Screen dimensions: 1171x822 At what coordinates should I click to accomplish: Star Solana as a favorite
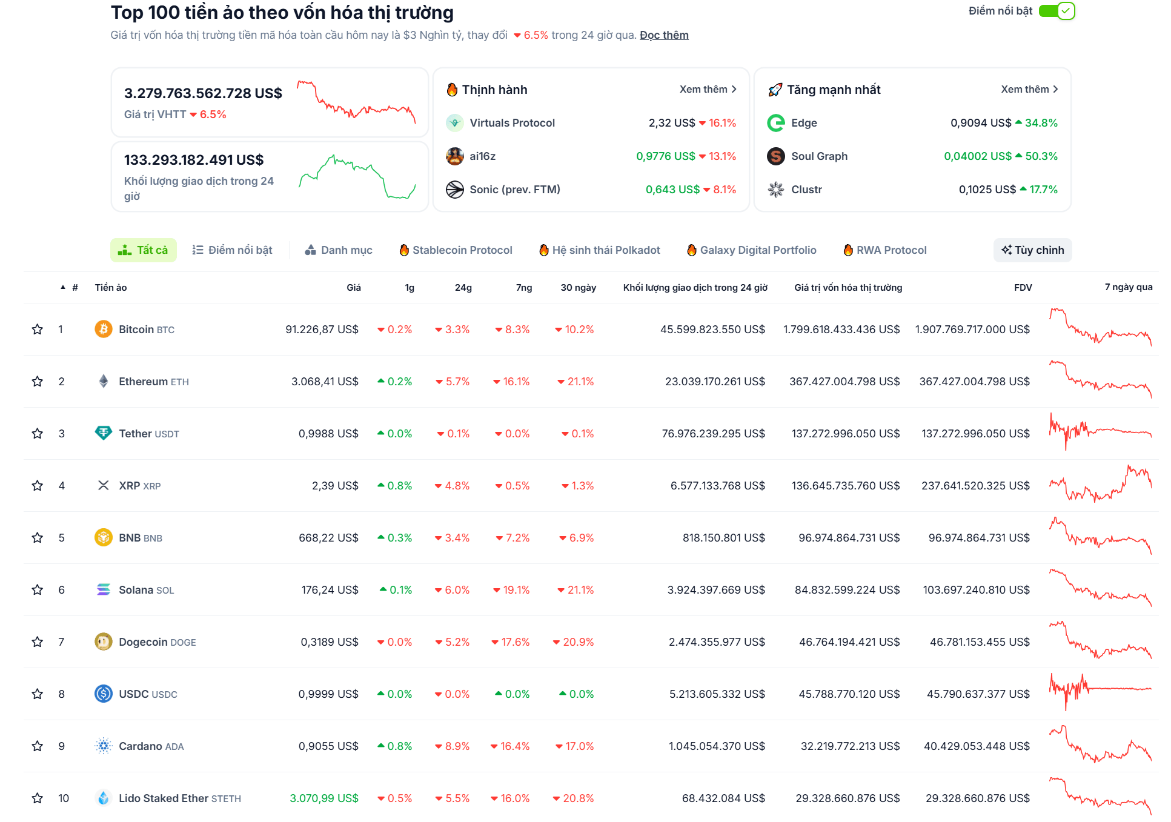tap(38, 589)
